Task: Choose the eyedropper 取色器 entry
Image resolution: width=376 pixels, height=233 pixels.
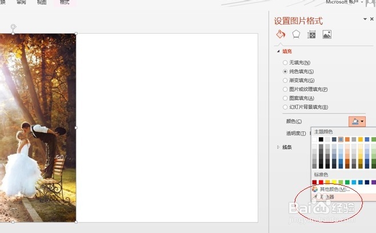Action: 343,197
